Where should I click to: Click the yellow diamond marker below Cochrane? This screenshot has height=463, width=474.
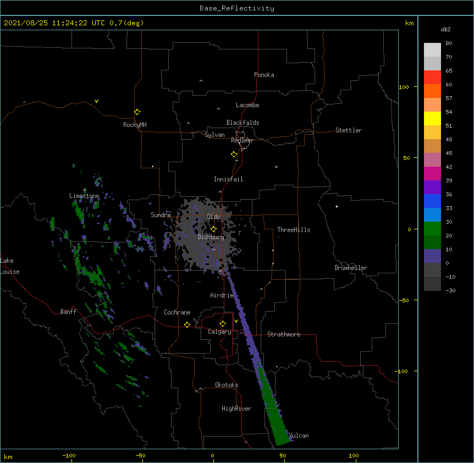(187, 324)
